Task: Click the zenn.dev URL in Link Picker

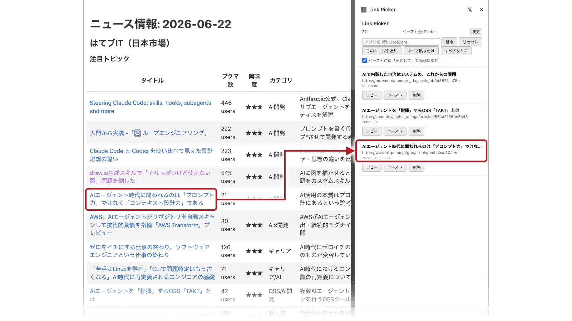Action: (415, 117)
